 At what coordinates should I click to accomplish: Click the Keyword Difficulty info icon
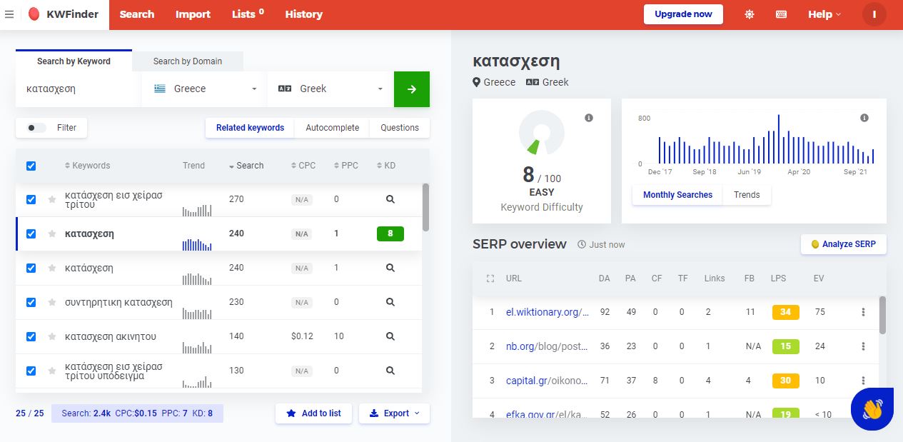(x=589, y=118)
